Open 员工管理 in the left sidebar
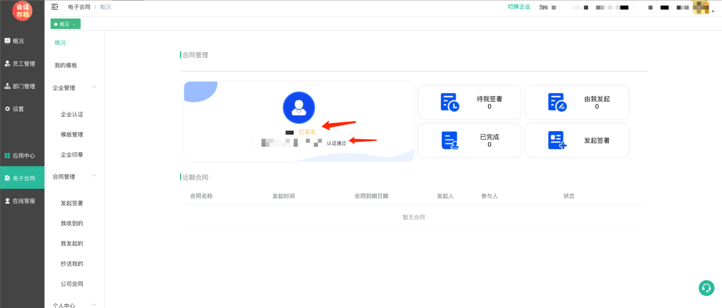Viewport: 722px width, 308px height. click(x=23, y=63)
